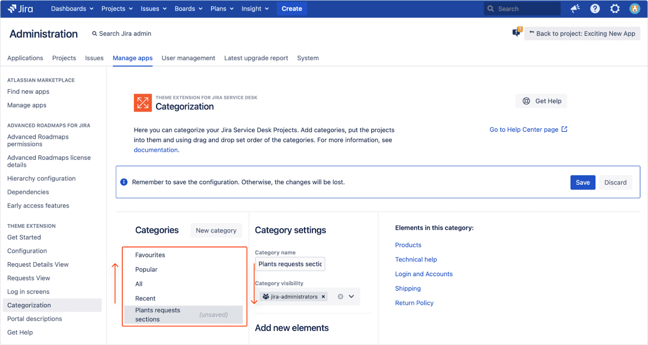Click the external link icon beside Help Center
Image resolution: width=648 pixels, height=345 pixels.
tap(564, 129)
